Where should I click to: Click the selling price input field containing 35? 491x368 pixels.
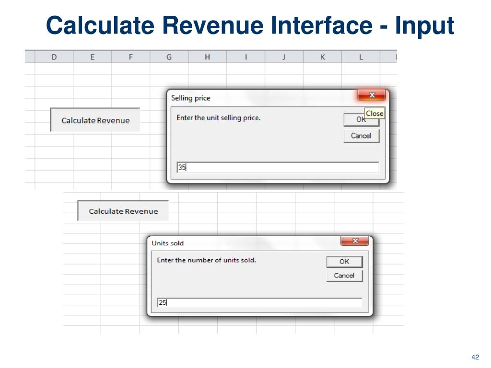(278, 167)
